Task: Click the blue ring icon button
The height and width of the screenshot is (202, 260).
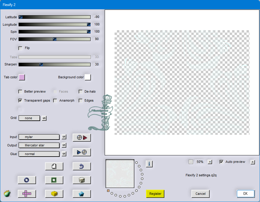Action: point(27,180)
